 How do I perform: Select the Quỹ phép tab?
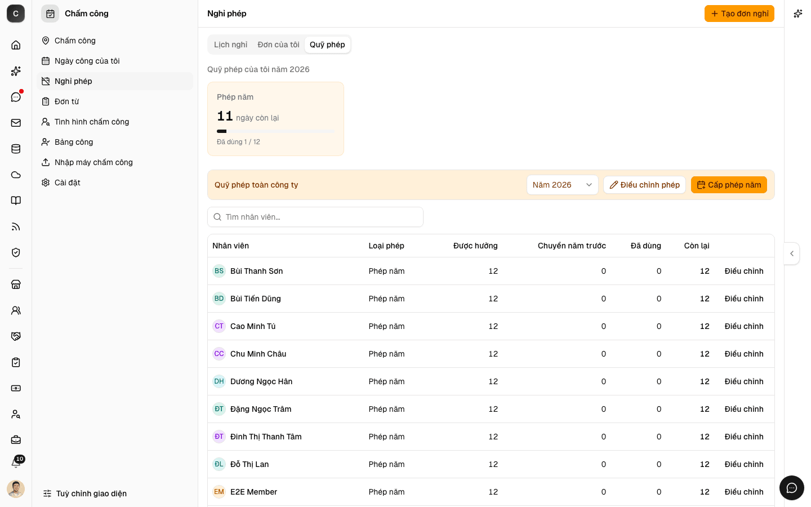click(x=327, y=45)
